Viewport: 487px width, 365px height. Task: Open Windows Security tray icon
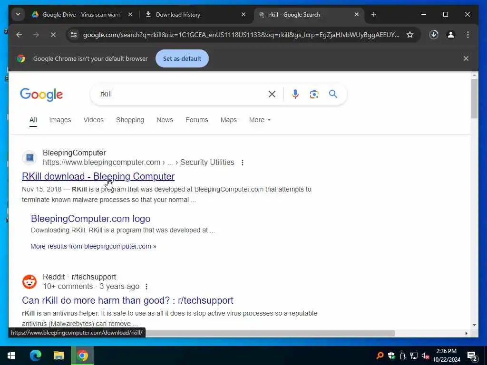tap(391, 355)
